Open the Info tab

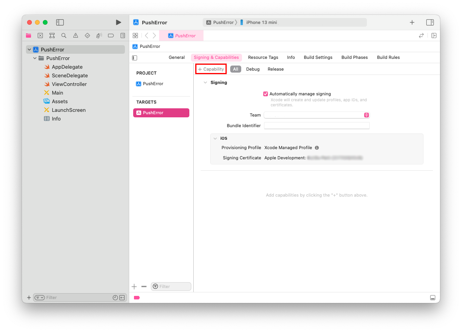click(x=291, y=57)
